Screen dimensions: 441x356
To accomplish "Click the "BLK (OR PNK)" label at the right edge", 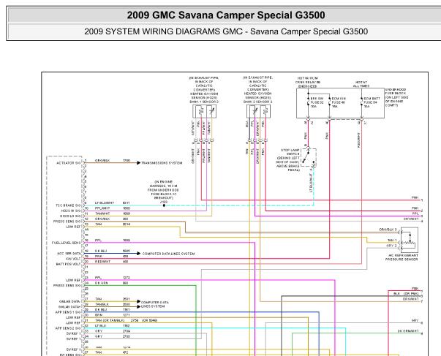I will click(406, 294).
